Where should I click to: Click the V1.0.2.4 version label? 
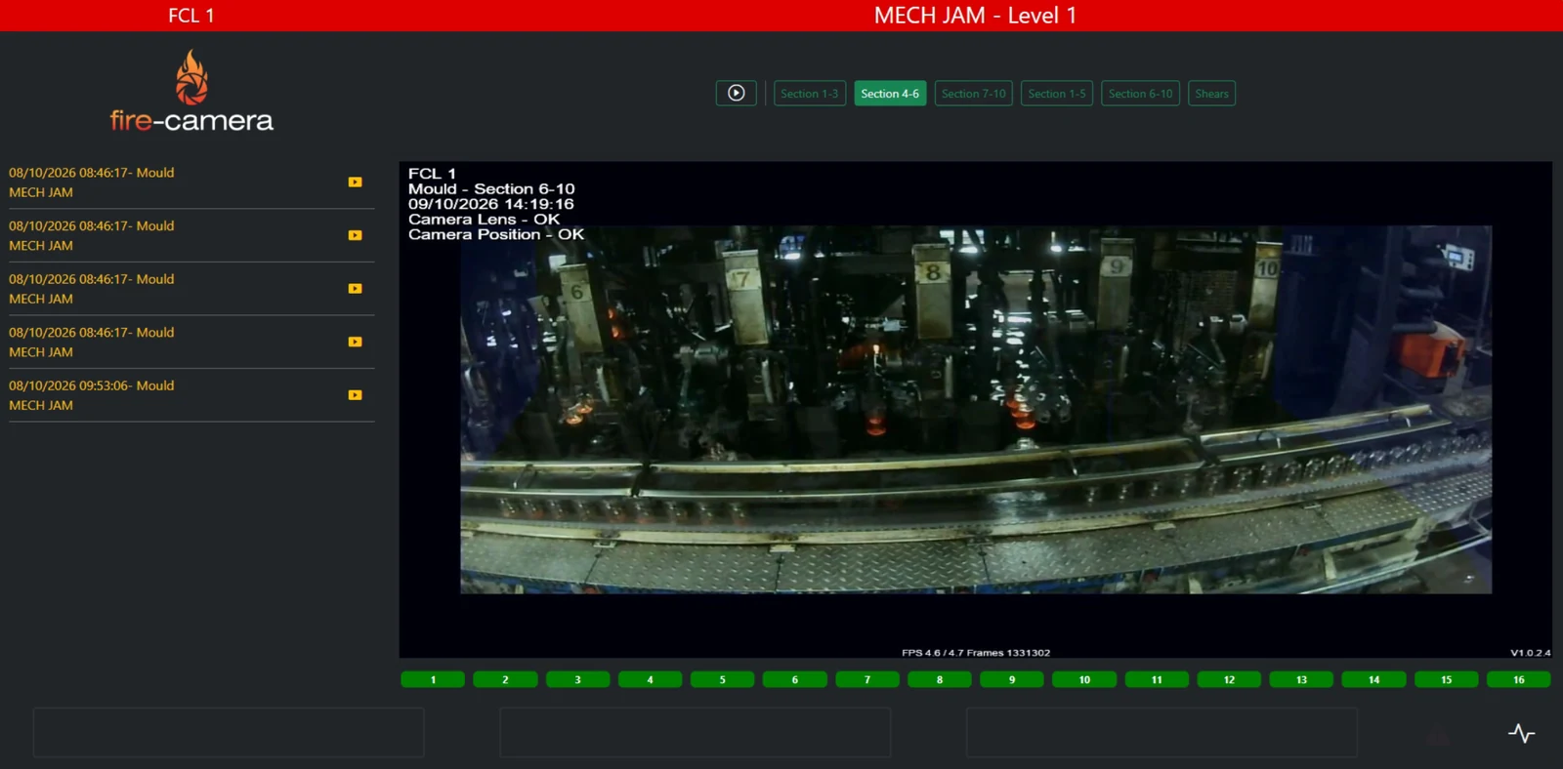(x=1530, y=653)
